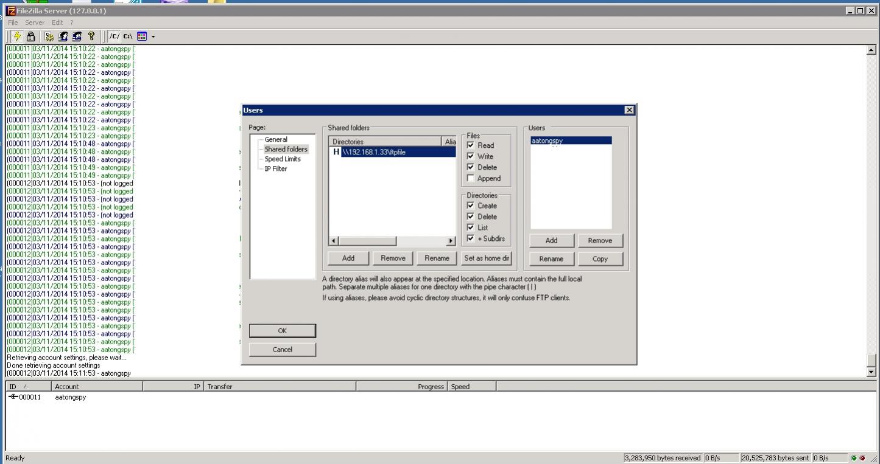
Task: Click the Transfer column header
Action: [x=280, y=386]
